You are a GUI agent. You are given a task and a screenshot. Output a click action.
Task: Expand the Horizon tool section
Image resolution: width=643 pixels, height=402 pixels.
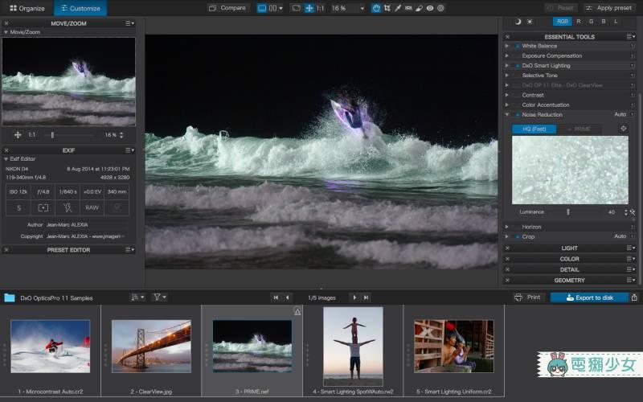click(x=507, y=227)
